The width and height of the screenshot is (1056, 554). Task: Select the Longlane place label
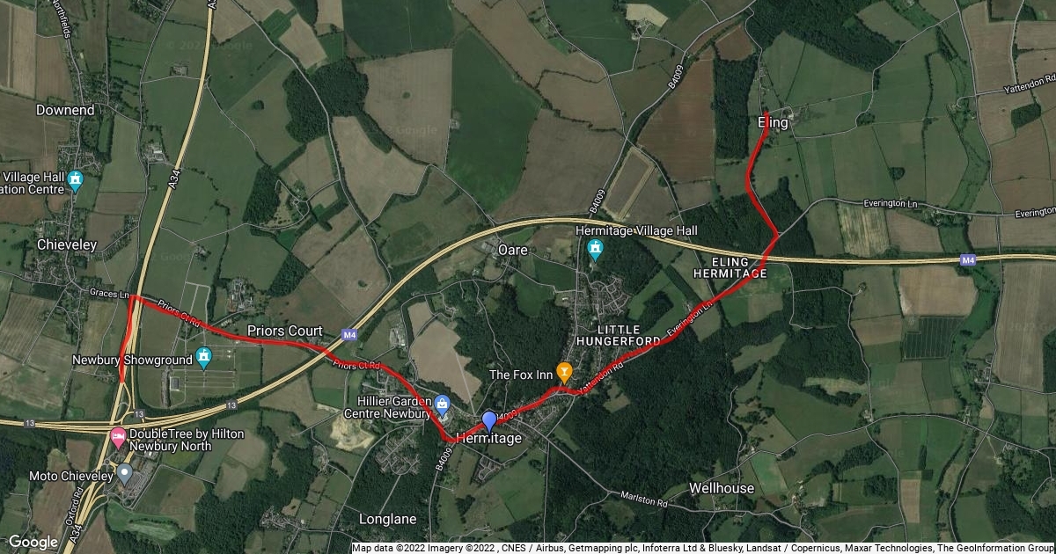click(x=388, y=519)
